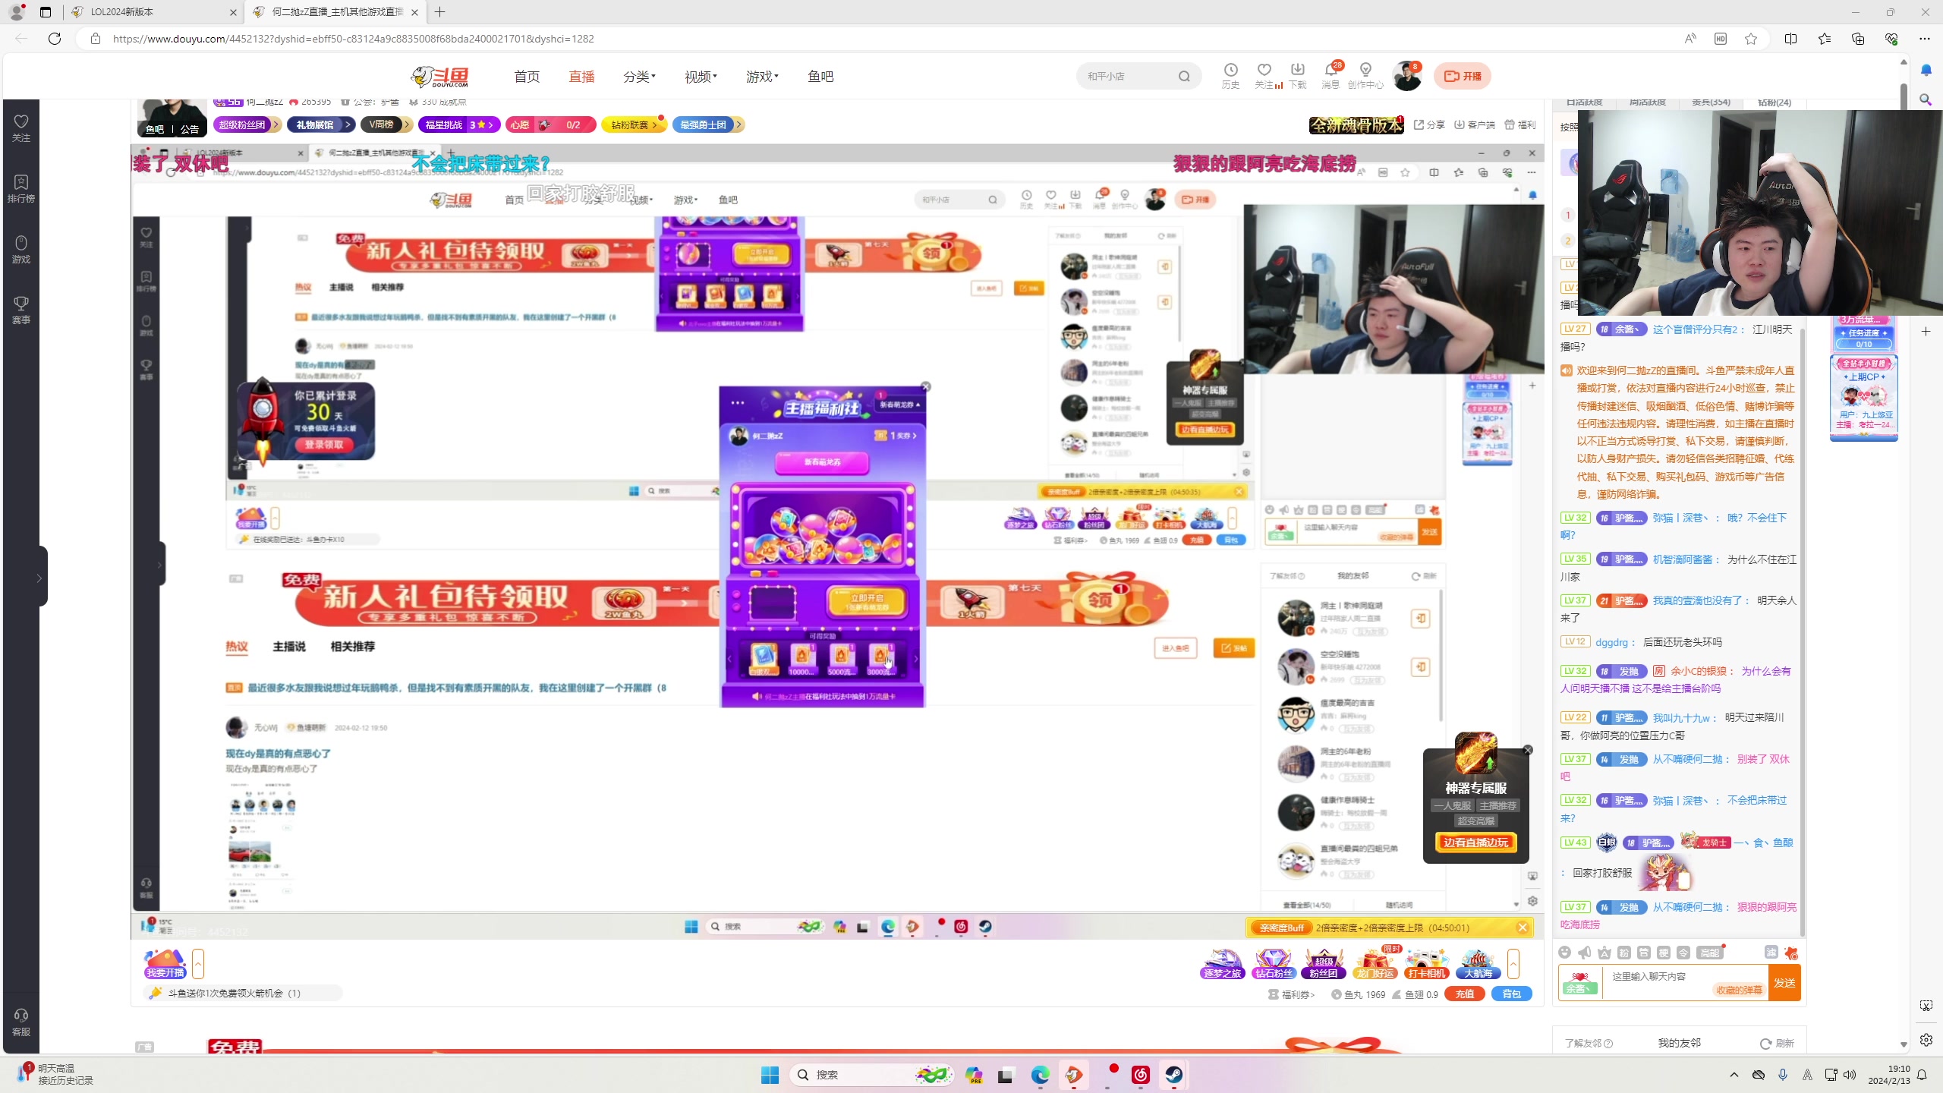Click the 开播 go live button
This screenshot has width=1943, height=1093.
1463,76
